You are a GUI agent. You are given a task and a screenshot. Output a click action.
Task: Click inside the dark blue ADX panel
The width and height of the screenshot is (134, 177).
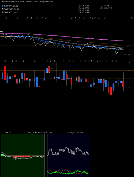pyautogui.click(x=69, y=156)
